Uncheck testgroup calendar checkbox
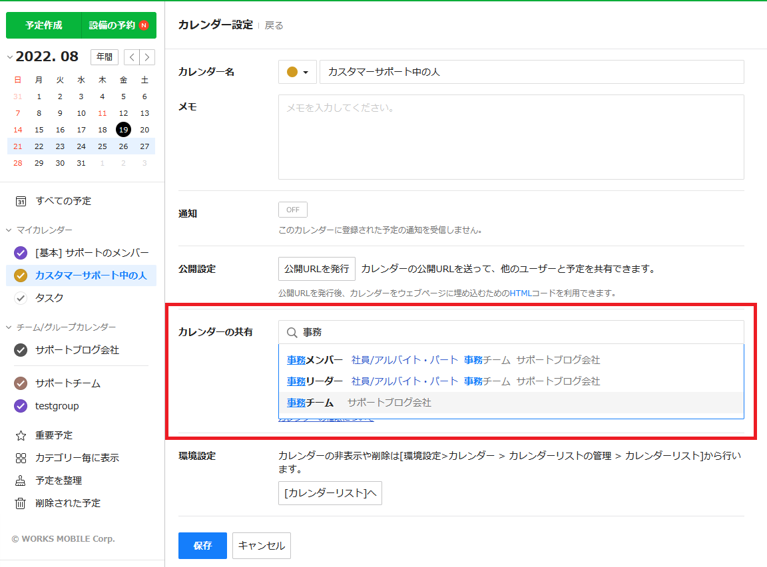 (21, 406)
